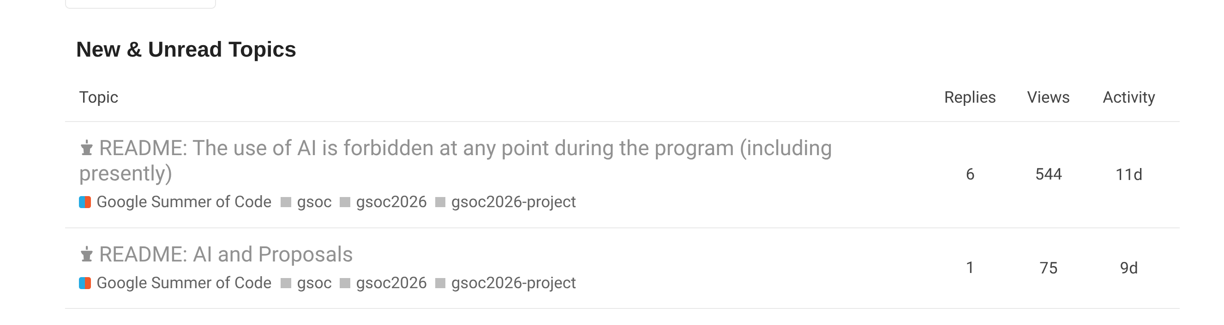
Task: Click the Topic column header
Action: tap(98, 98)
